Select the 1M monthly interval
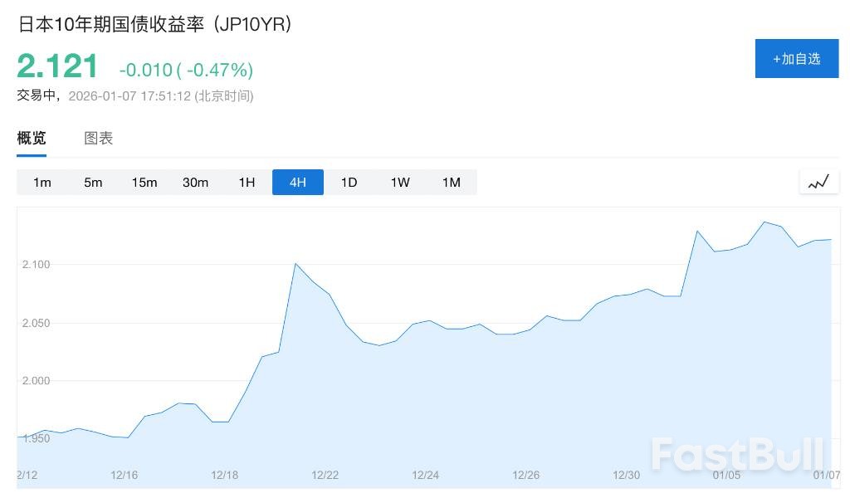850x498 pixels. (x=451, y=183)
